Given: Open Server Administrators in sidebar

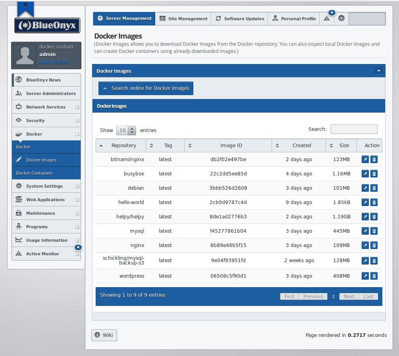Looking at the screenshot, I should (x=46, y=93).
